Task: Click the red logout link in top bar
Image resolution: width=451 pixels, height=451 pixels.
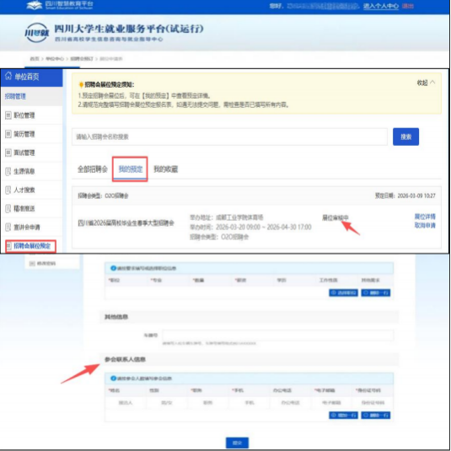Action: click(407, 6)
